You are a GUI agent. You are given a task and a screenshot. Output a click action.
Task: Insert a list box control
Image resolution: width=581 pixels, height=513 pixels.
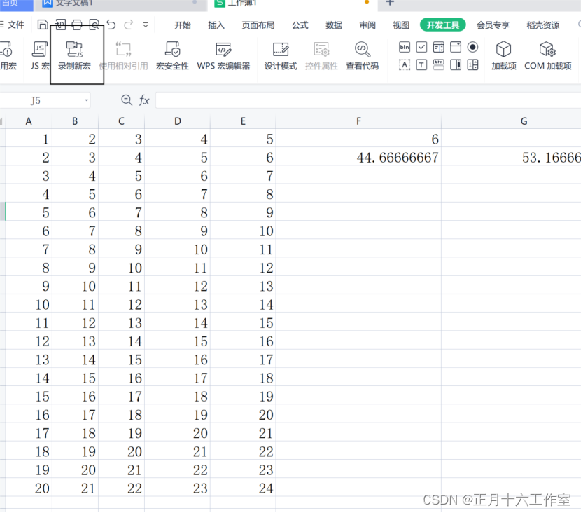[439, 47]
